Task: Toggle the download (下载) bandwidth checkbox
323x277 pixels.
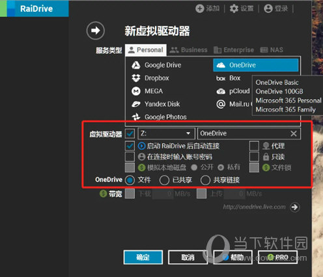Action: [x=130, y=194]
